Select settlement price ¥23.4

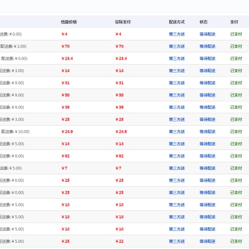tap(67, 59)
